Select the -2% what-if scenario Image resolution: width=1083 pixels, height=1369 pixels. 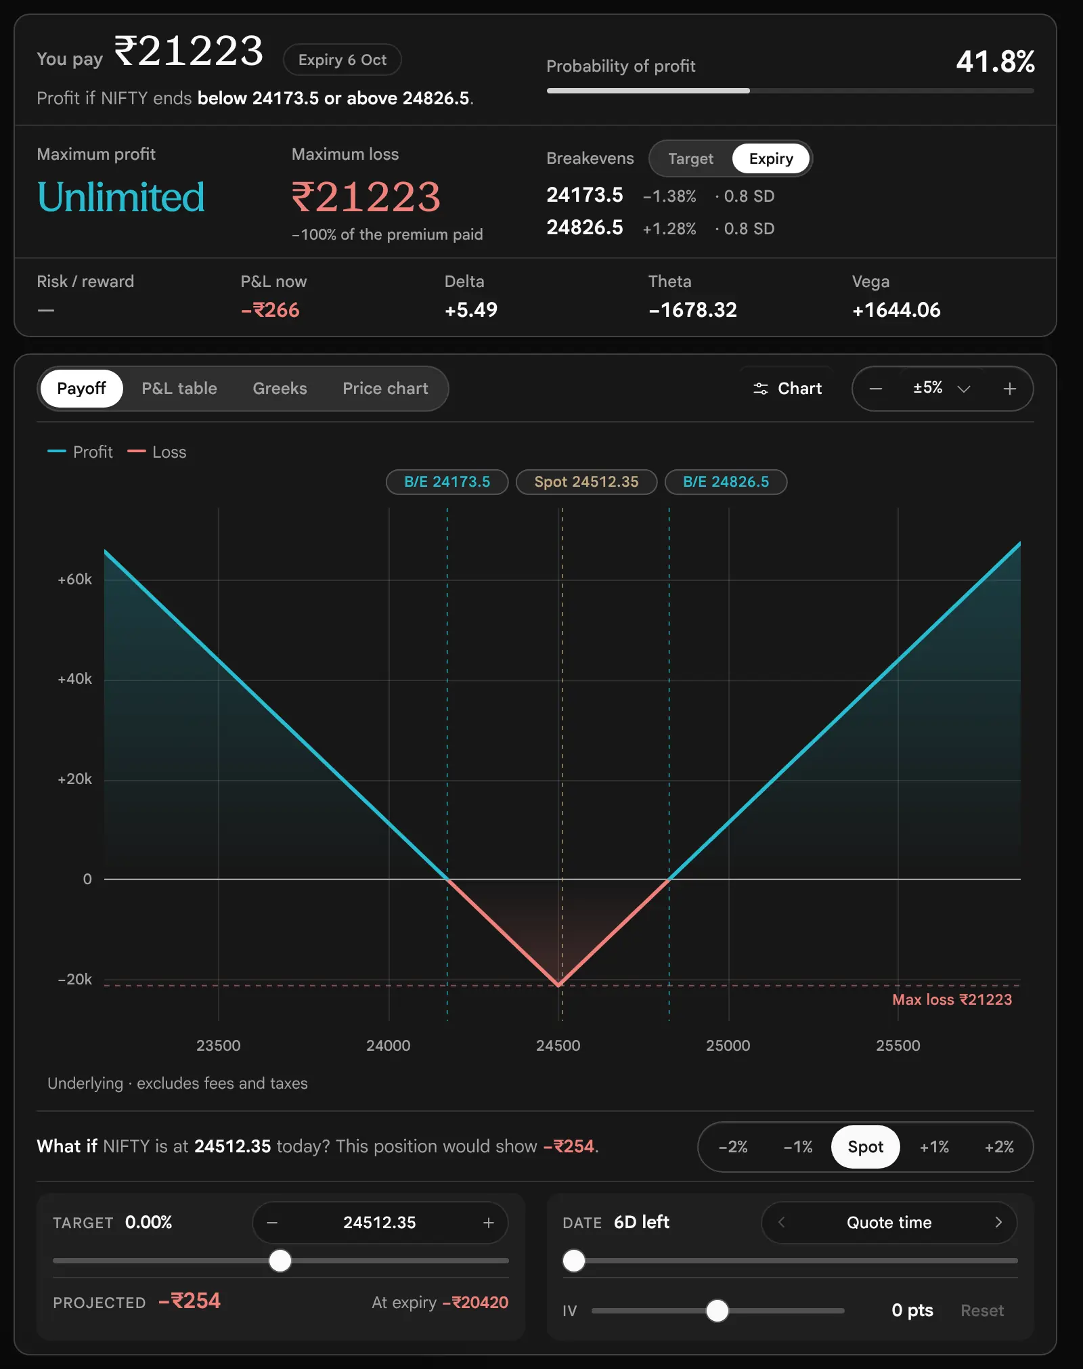click(733, 1147)
